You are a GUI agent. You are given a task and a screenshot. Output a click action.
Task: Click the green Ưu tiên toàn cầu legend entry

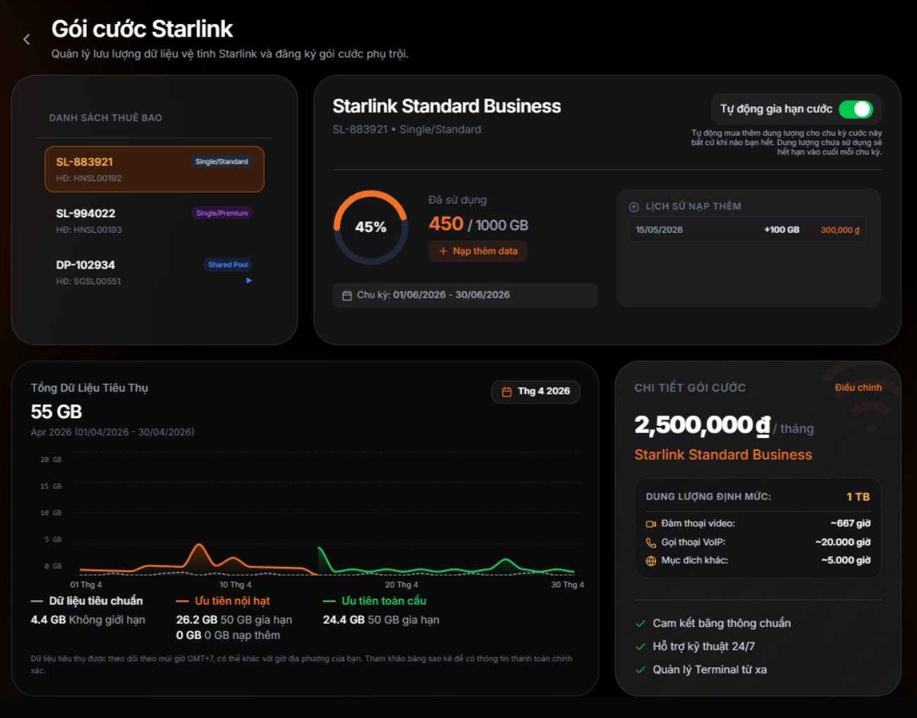click(x=375, y=601)
